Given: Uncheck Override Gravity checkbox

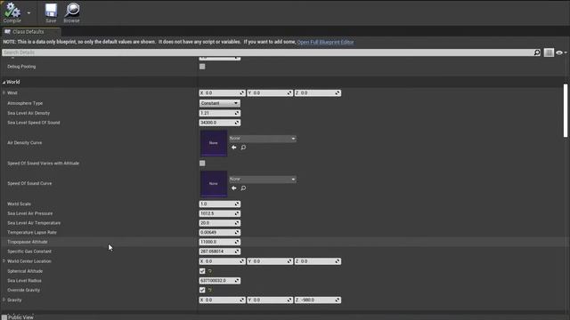Looking at the screenshot, I should tap(202, 291).
